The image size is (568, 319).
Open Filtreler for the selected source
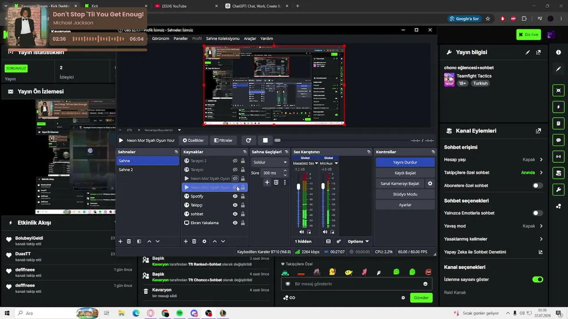223,140
